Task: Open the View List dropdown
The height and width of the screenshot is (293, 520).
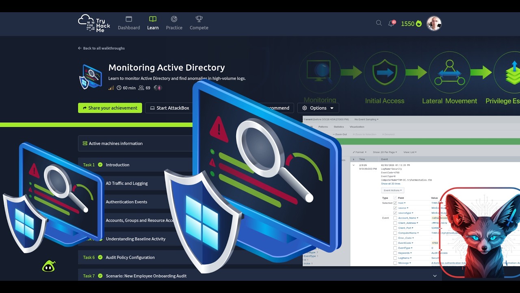Action: 410,152
